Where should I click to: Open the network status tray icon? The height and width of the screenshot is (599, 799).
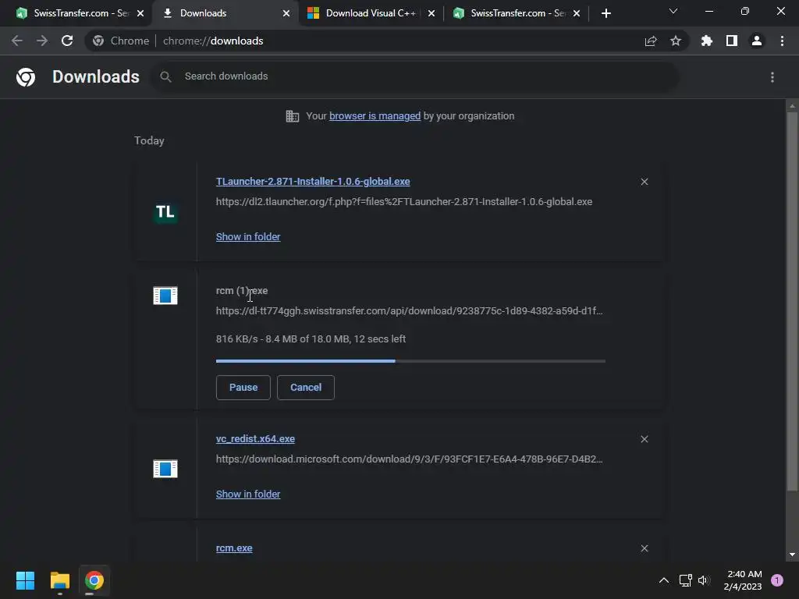click(686, 580)
